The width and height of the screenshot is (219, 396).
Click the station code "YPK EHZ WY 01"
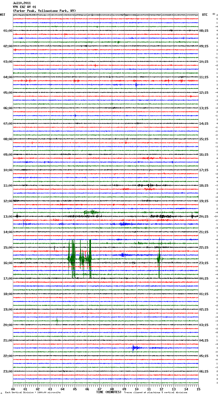(24, 7)
